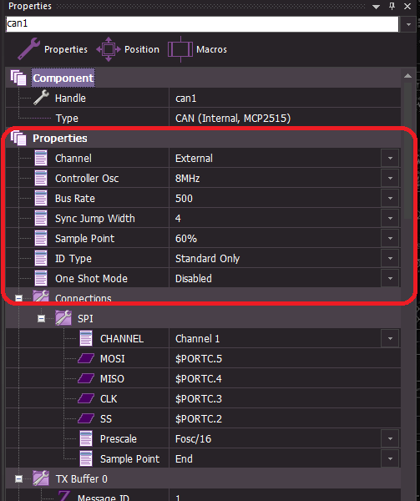Open the Macros tab
This screenshot has height=501, width=420.
coord(197,49)
